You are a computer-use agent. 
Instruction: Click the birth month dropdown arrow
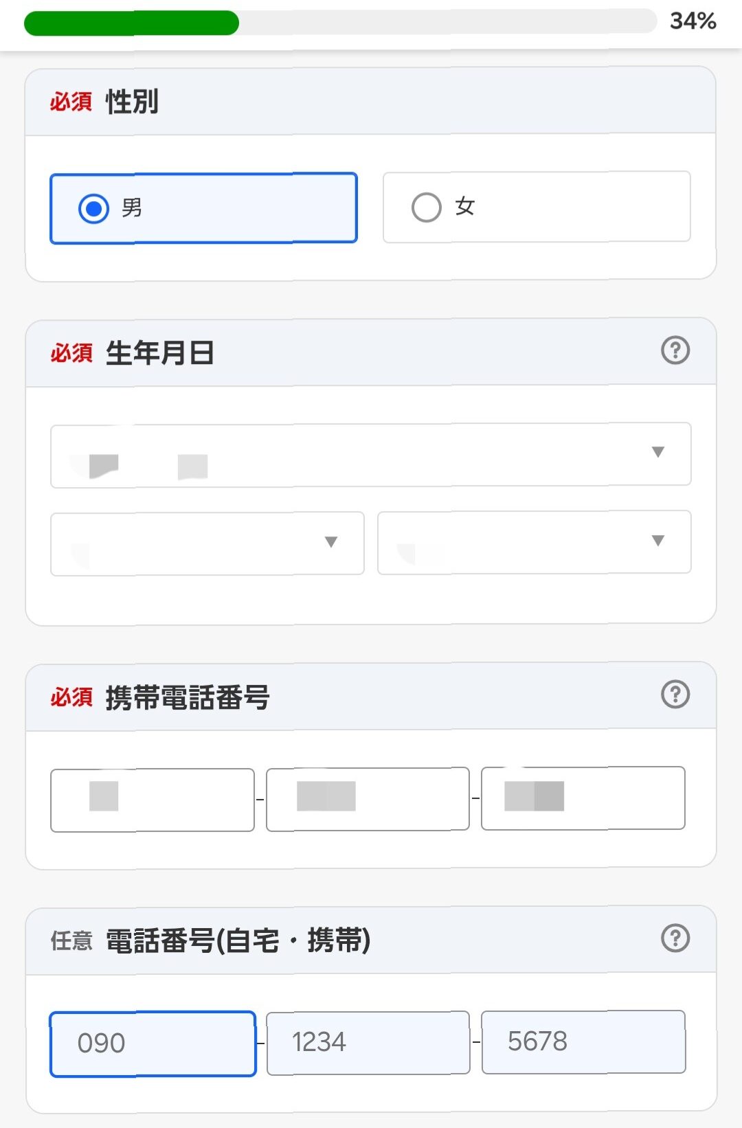point(331,542)
